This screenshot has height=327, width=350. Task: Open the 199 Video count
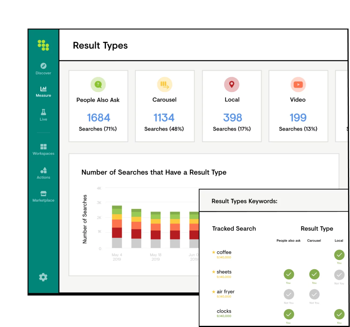298,118
